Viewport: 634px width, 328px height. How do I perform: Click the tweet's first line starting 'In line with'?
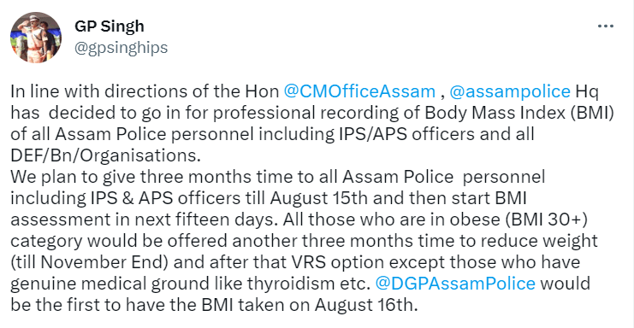pos(304,91)
